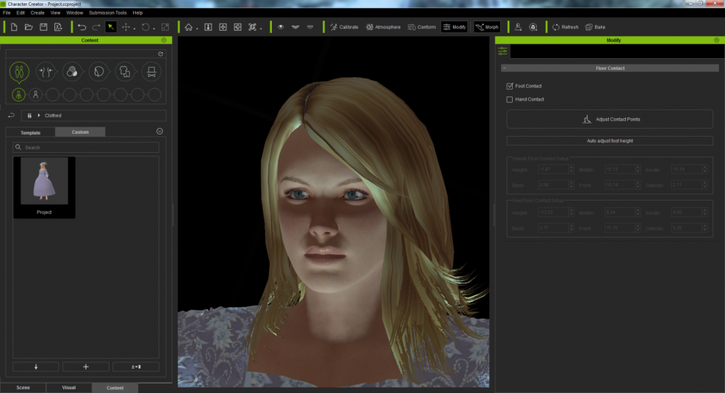
Task: Open the Submission Tools menu
Action: (x=107, y=12)
